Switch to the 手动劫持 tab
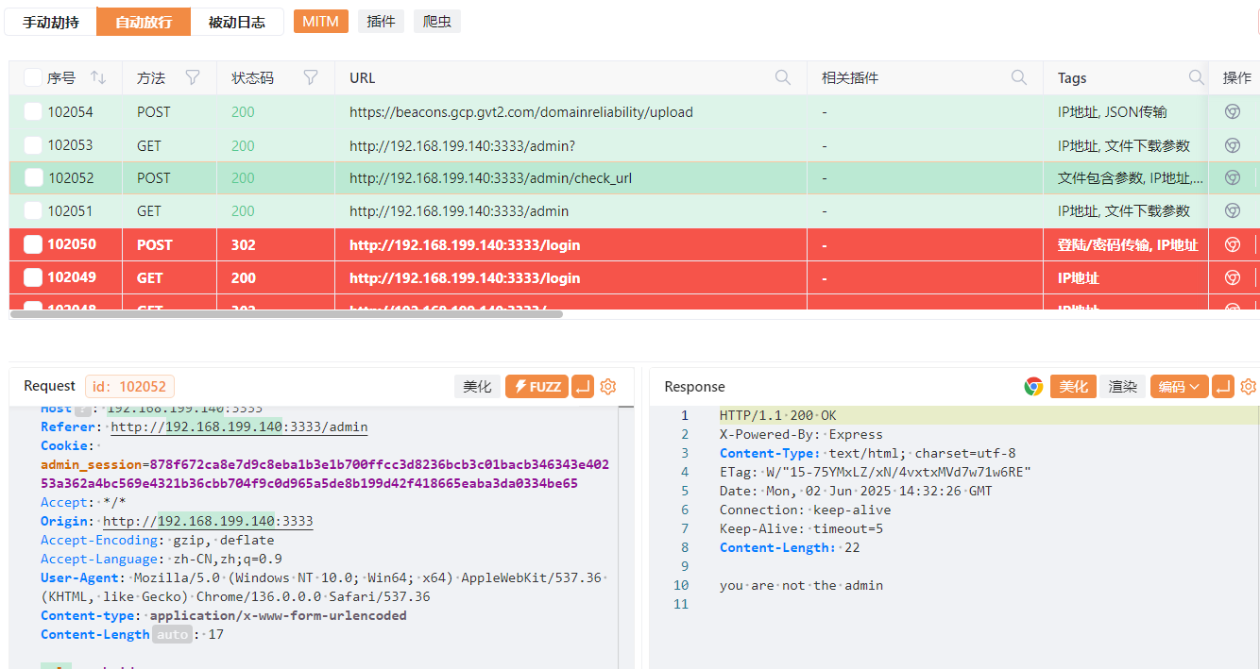This screenshot has height=669, width=1260. point(51,22)
